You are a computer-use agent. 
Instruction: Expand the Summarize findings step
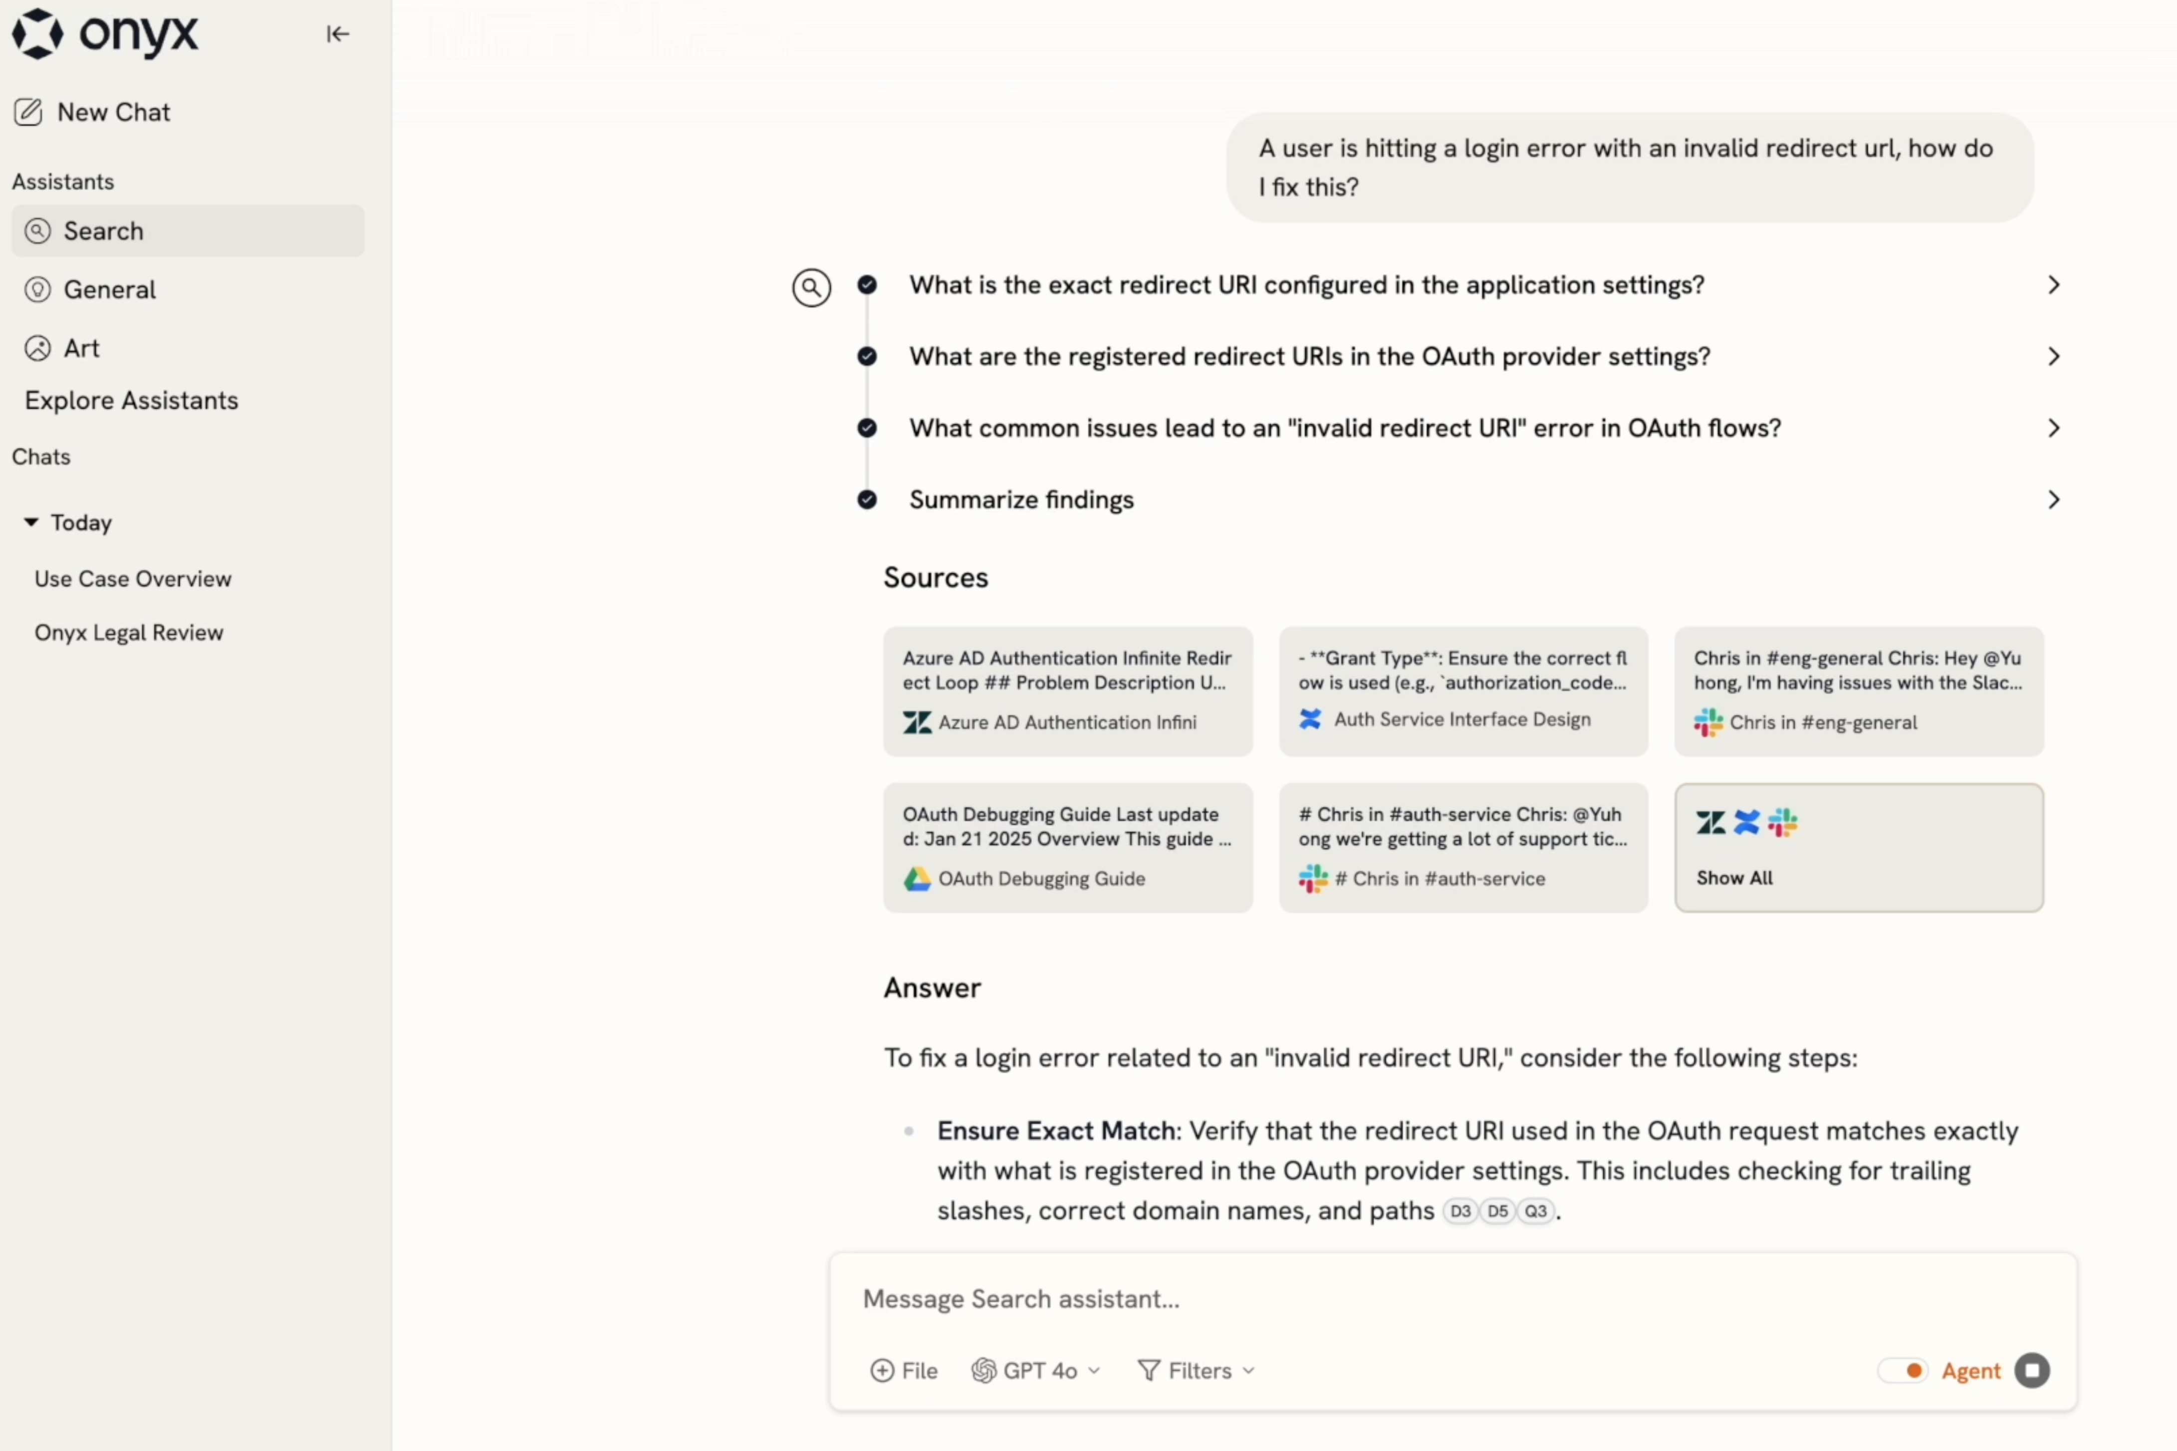2053,499
